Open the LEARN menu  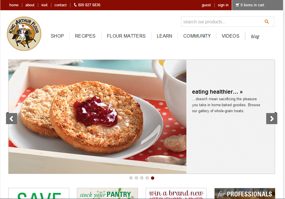click(x=164, y=36)
